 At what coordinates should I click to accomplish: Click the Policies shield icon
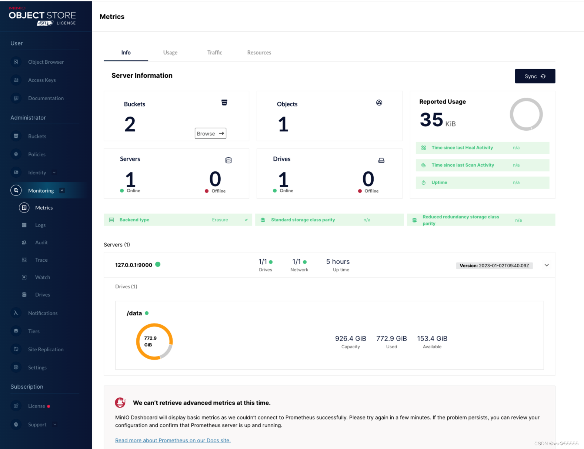pos(16,154)
